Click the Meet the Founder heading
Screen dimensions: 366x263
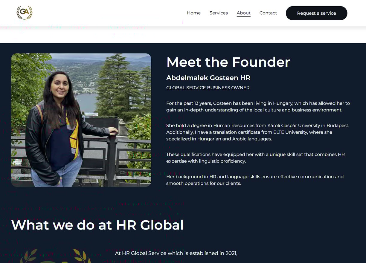[x=228, y=62]
